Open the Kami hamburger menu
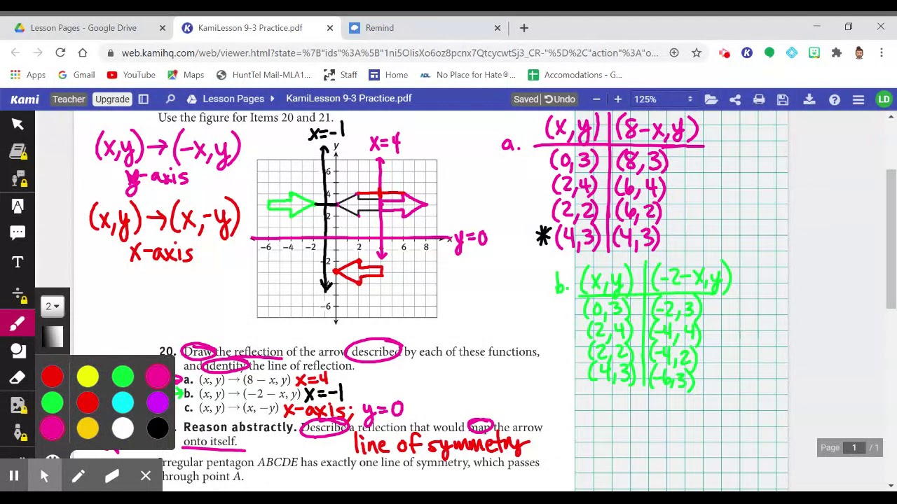897x504 pixels. 858,99
